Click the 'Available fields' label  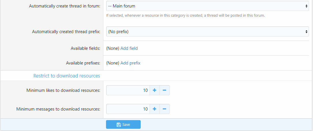click(x=85, y=48)
